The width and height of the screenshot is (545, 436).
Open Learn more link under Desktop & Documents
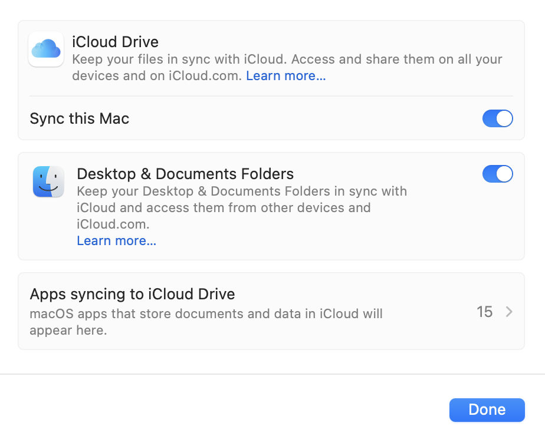point(116,240)
